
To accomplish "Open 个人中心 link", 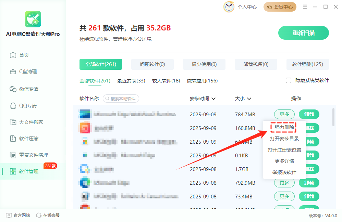I will click(x=247, y=7).
